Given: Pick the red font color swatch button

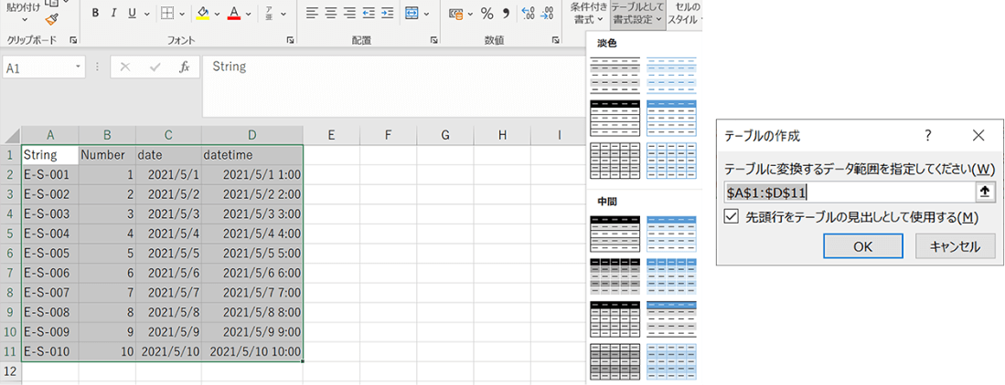Looking at the screenshot, I should [x=234, y=14].
